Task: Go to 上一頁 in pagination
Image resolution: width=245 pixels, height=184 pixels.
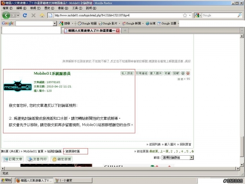Action: (164, 151)
